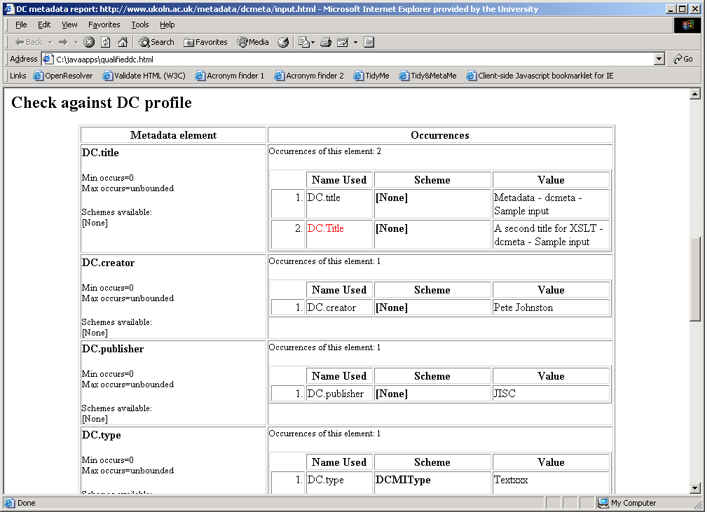The image size is (705, 512).
Task: Click the Stop loading icon
Action: 89,41
